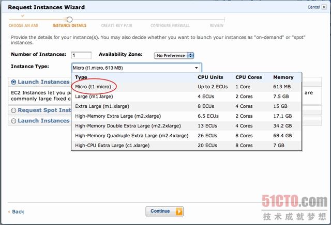
Task: Click the Cancel link
Action: coord(313,7)
